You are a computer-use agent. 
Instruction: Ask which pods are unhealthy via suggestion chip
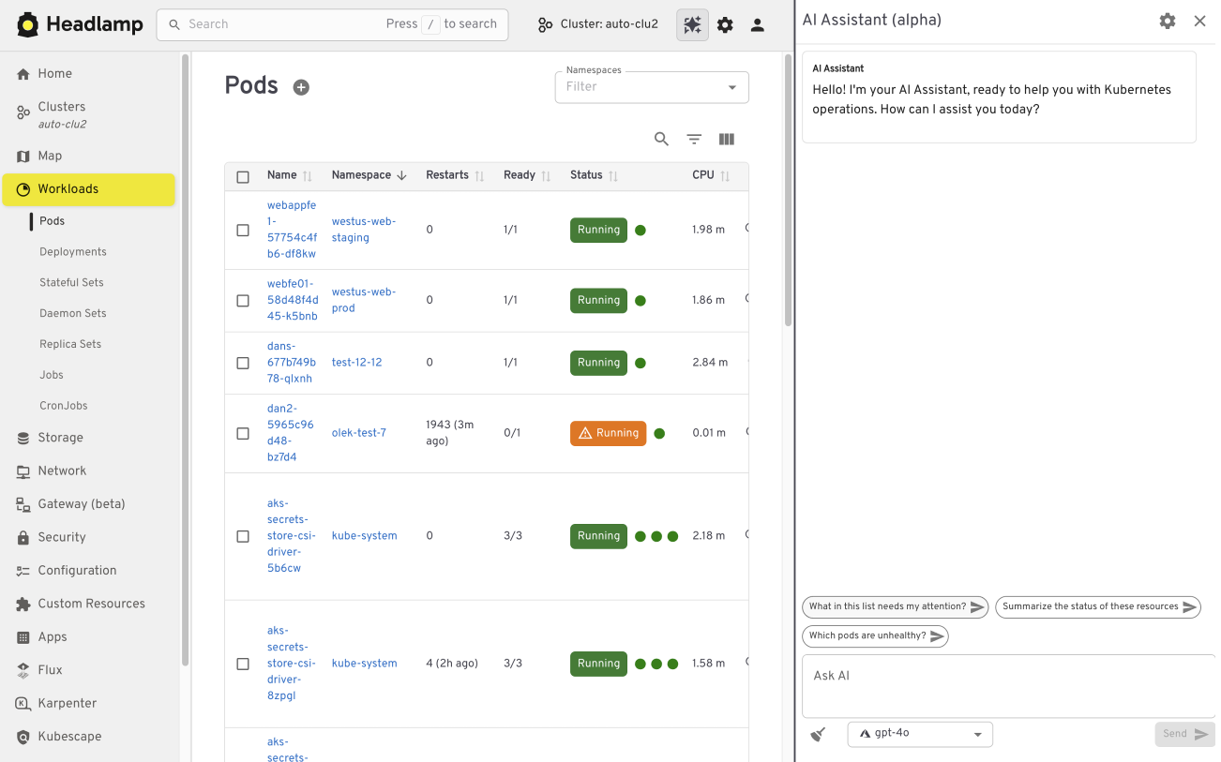[x=874, y=635]
